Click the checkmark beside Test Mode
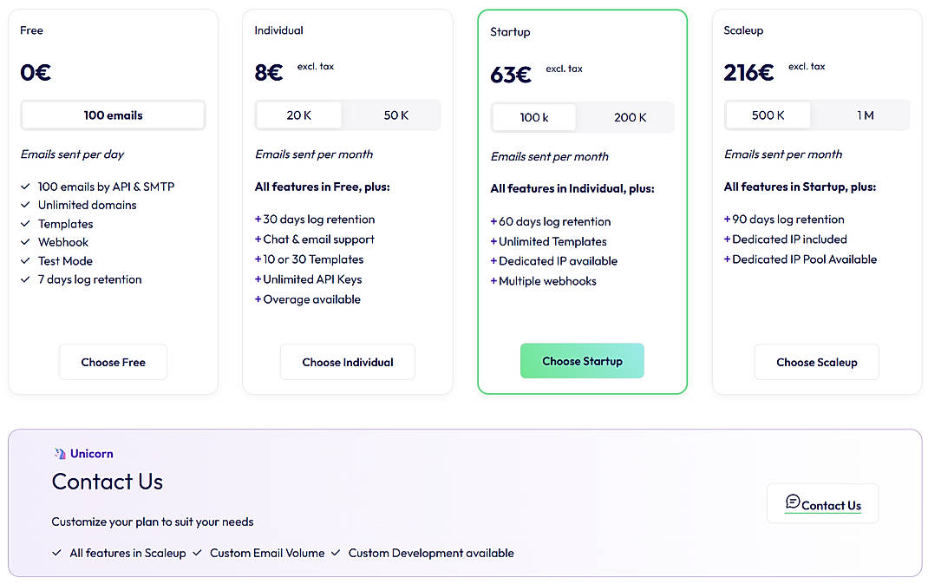The height and width of the screenshot is (584, 928). [x=25, y=260]
